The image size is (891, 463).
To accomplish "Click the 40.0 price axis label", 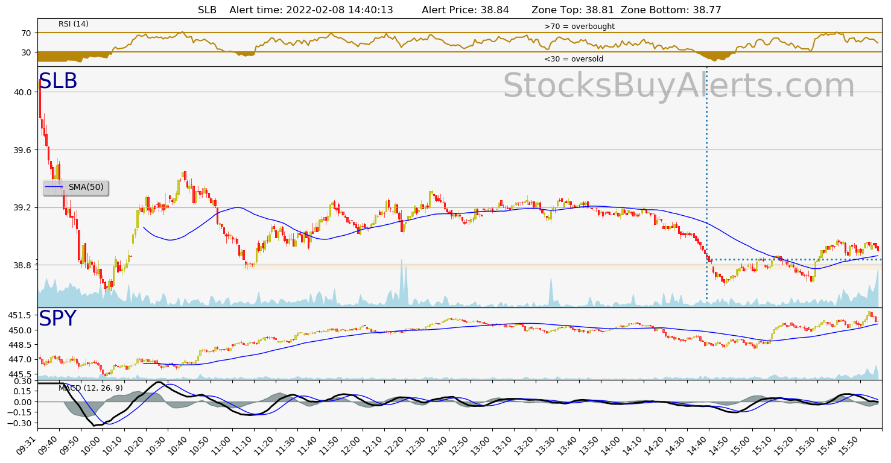I will pyautogui.click(x=23, y=92).
